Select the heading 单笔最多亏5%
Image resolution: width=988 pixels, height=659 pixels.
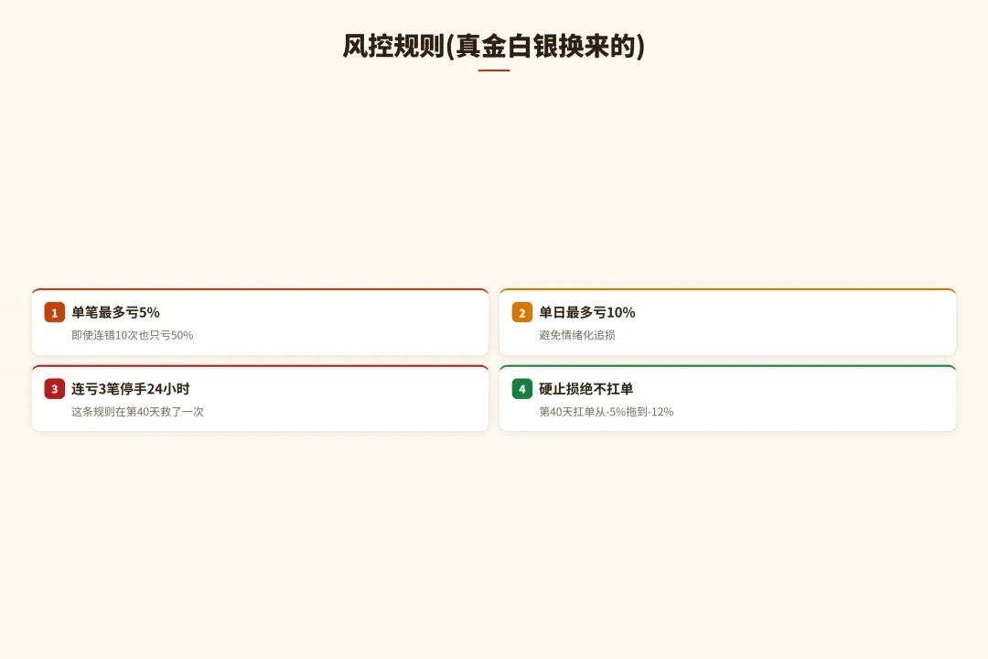click(115, 312)
